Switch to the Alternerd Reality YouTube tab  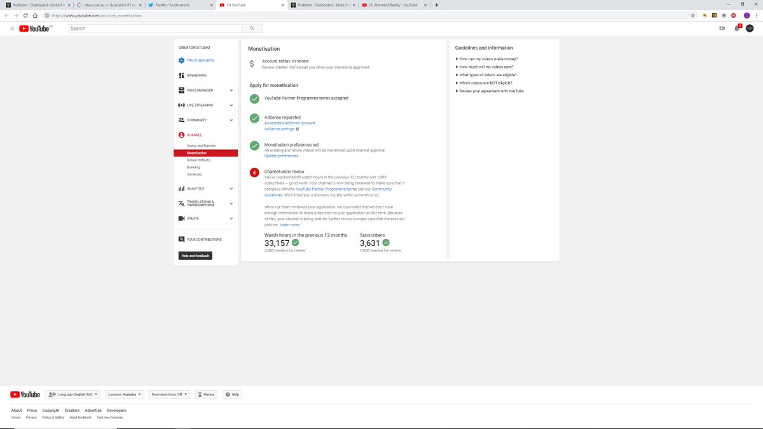pos(394,5)
